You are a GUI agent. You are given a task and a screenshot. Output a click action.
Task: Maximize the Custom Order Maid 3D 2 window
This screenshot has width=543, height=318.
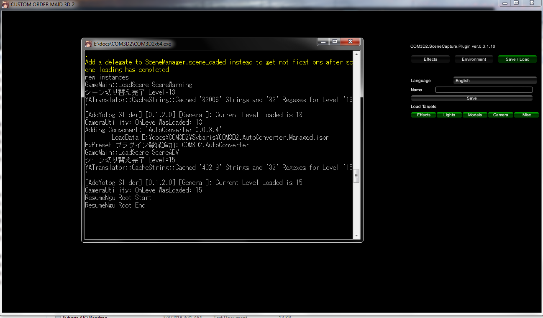(x=516, y=3)
